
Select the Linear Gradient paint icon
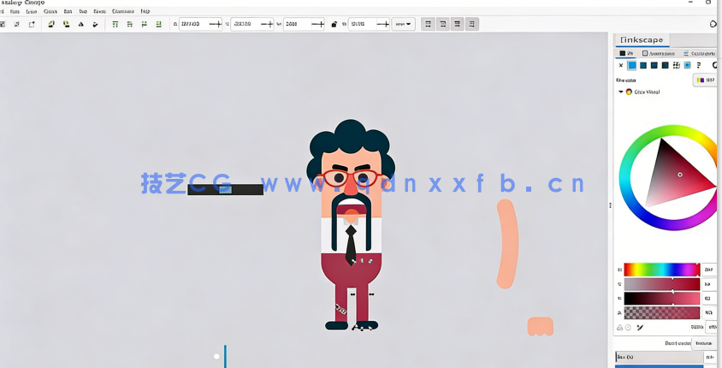tap(643, 65)
